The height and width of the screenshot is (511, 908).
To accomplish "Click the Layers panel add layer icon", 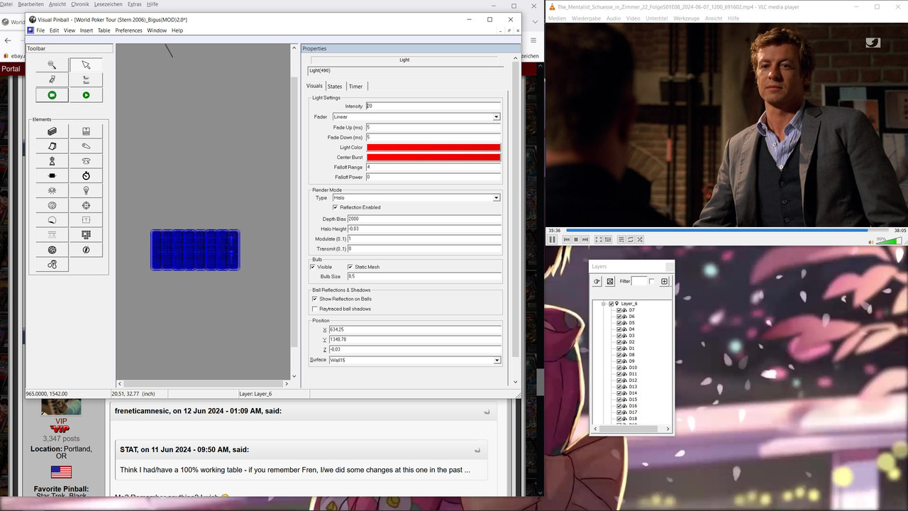I will click(x=665, y=282).
